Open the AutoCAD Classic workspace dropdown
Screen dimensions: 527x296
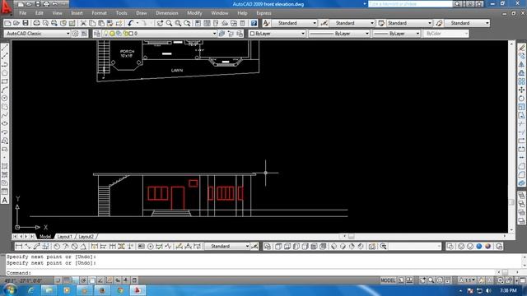click(x=68, y=34)
